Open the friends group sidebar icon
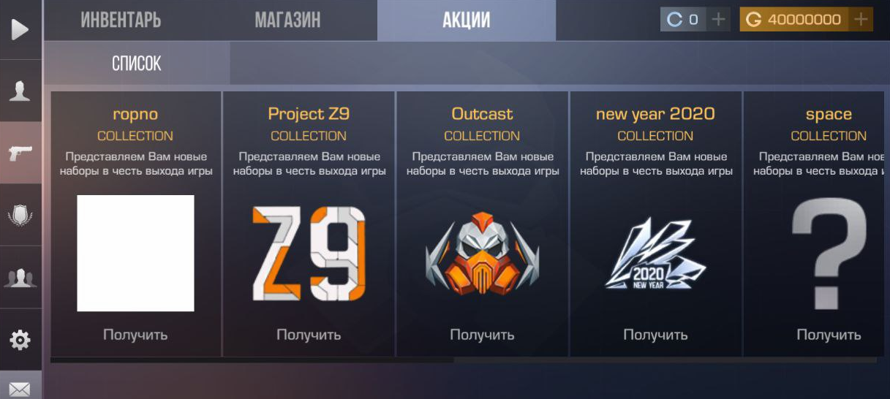The width and height of the screenshot is (890, 399). pos(20,278)
